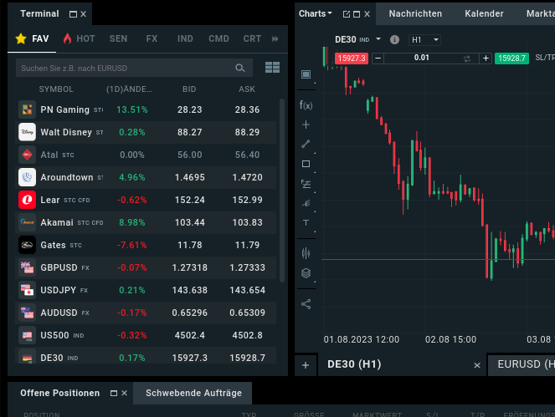Select the Walt Disney logo icon
Screen dimensions: 555x417
click(x=28, y=132)
